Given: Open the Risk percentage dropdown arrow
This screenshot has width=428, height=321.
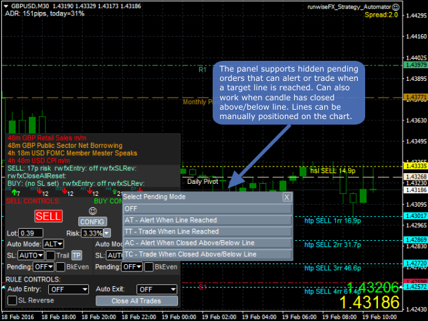Looking at the screenshot, I should [x=107, y=233].
